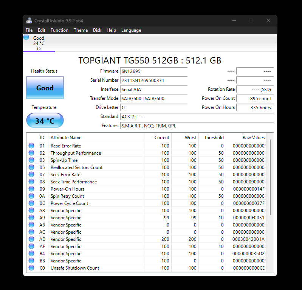
Task: Click status orb for Spin Retry Count
Action: 31,196
